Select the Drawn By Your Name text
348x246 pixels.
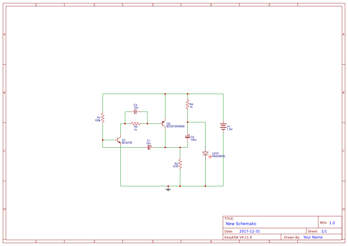click(x=313, y=237)
